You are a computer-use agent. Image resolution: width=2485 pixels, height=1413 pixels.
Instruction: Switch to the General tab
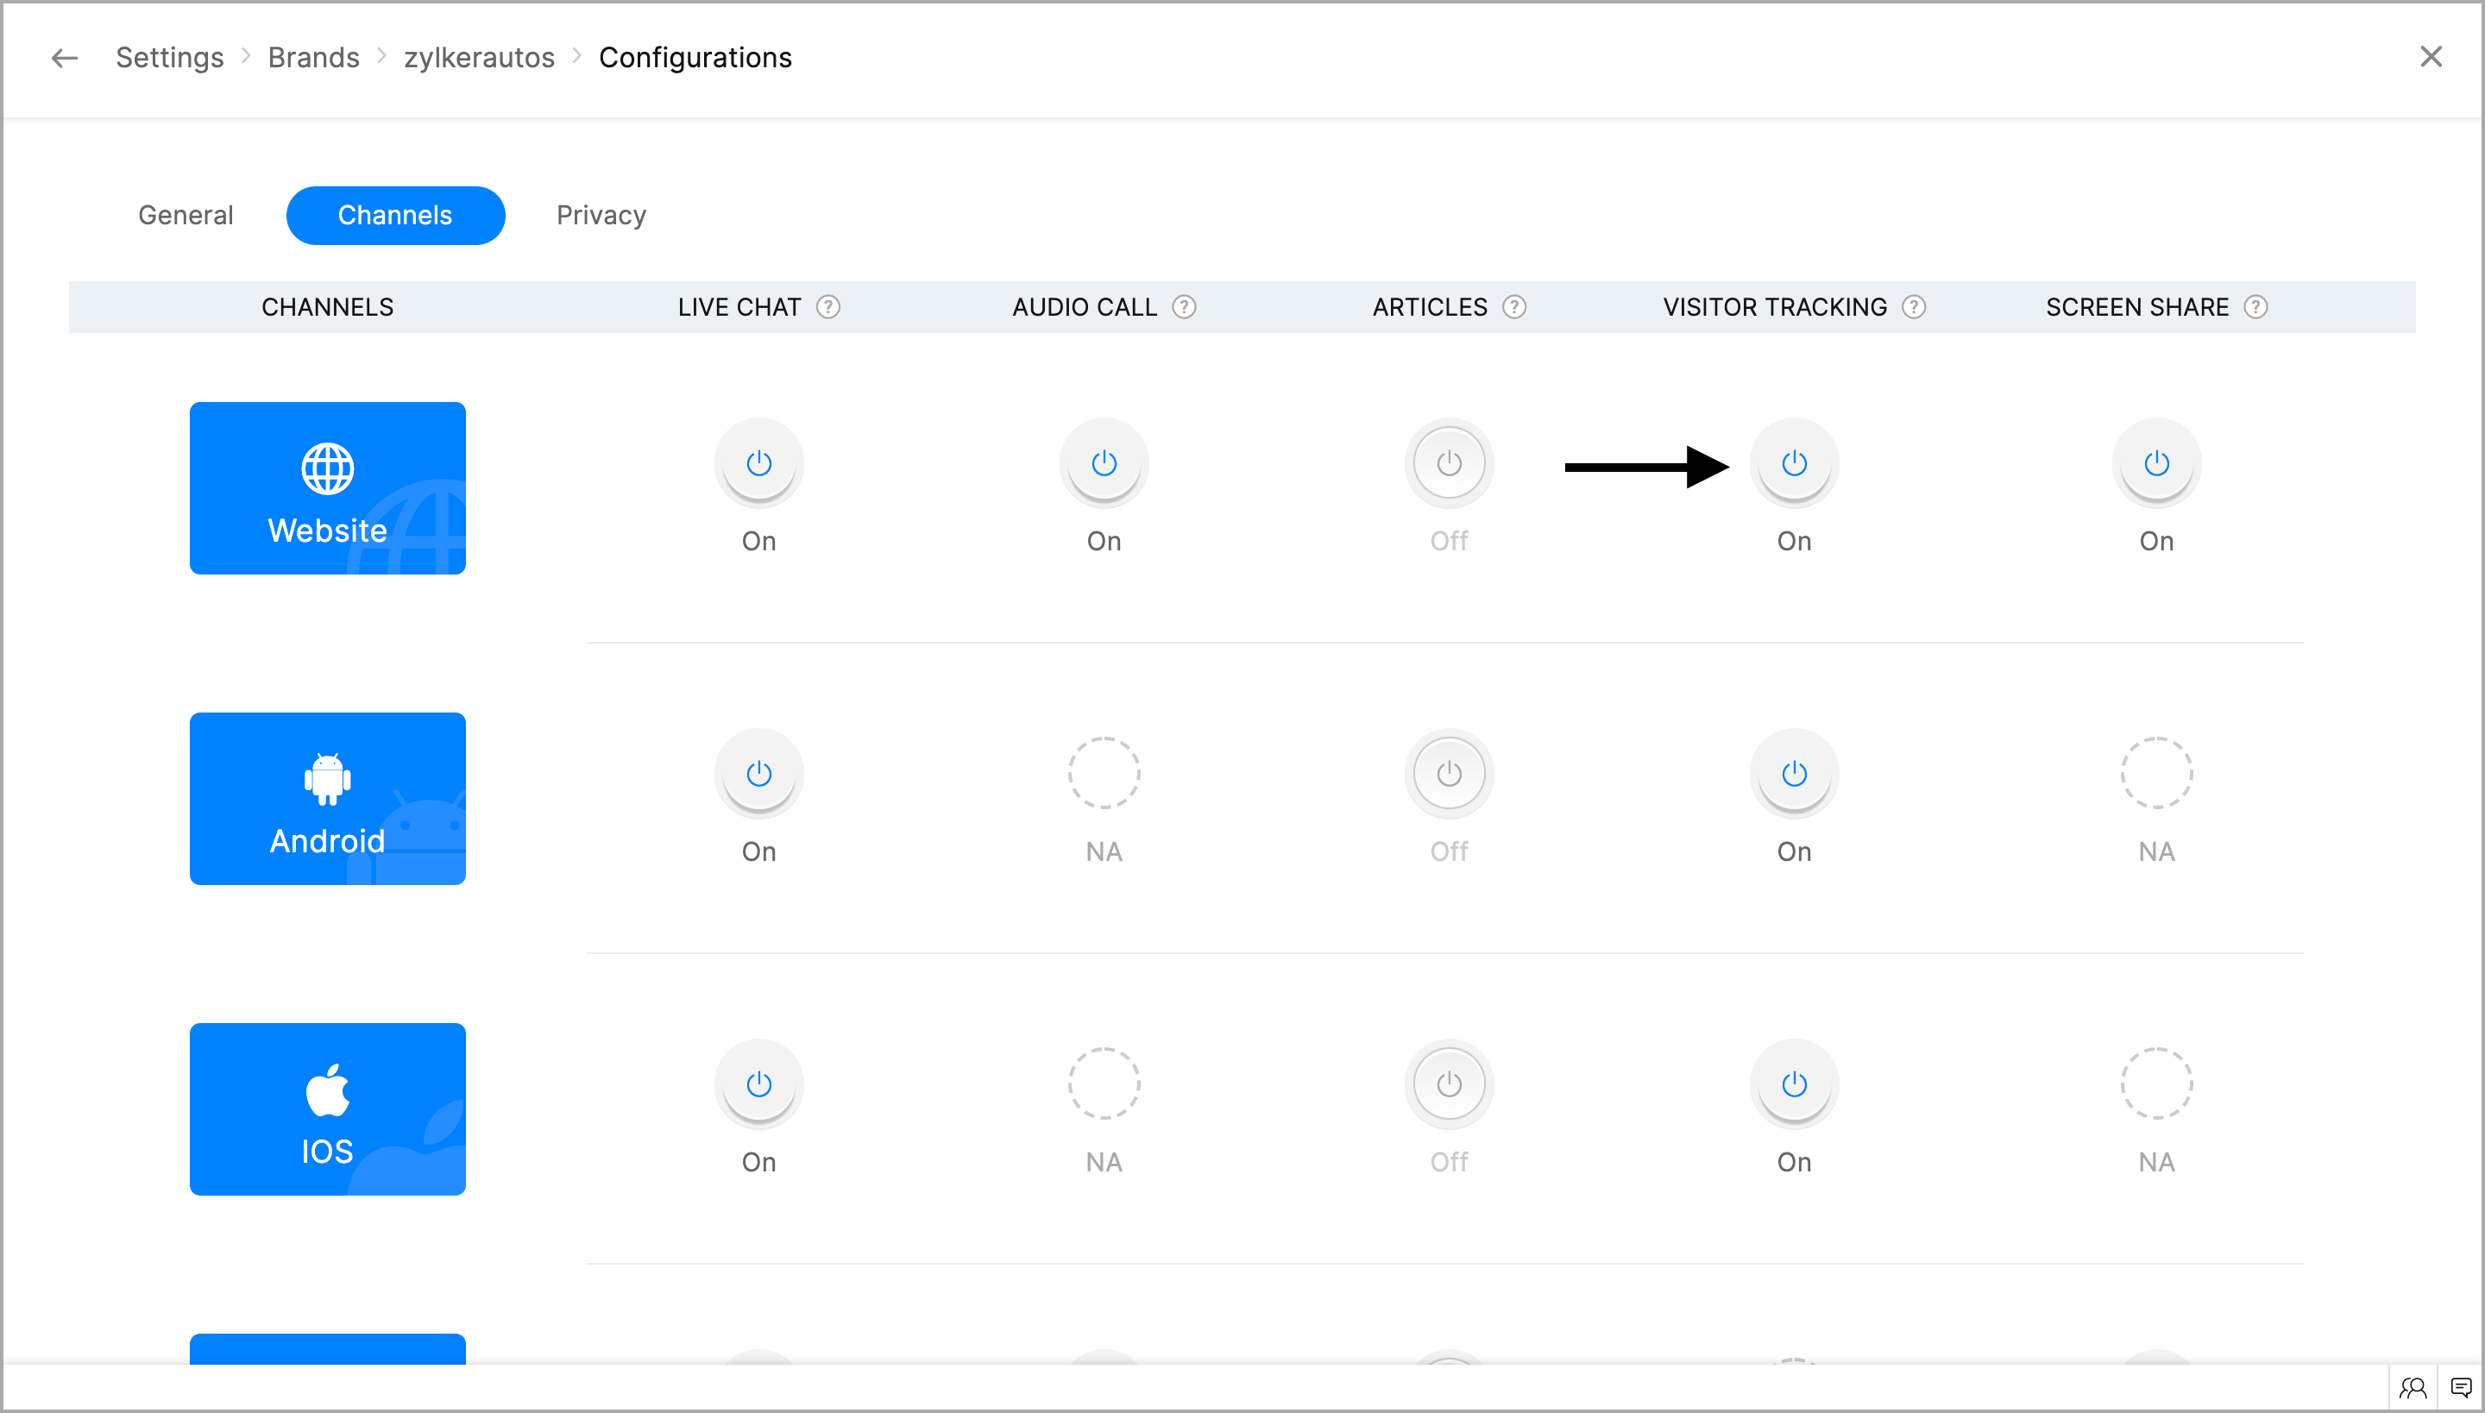coord(186,216)
